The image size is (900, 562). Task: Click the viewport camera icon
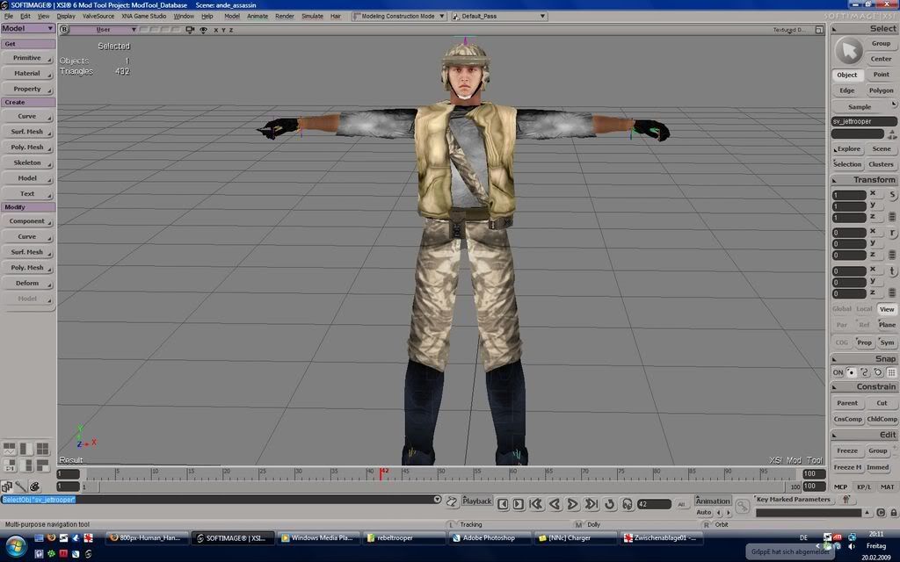(190, 30)
